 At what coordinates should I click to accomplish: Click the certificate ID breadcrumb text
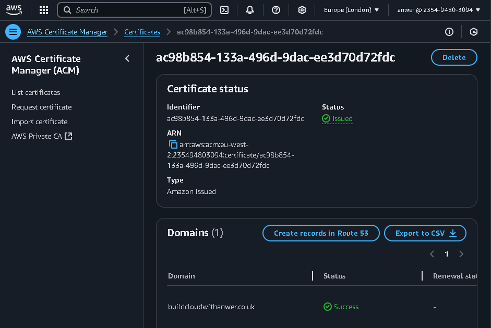[250, 32]
